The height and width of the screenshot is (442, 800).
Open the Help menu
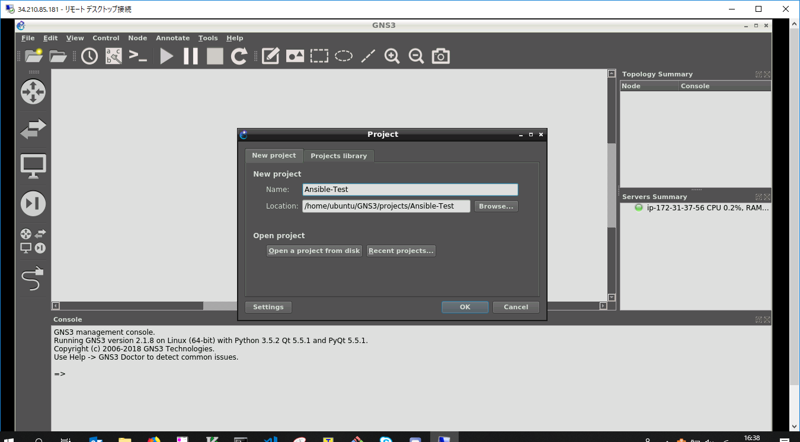click(x=235, y=38)
